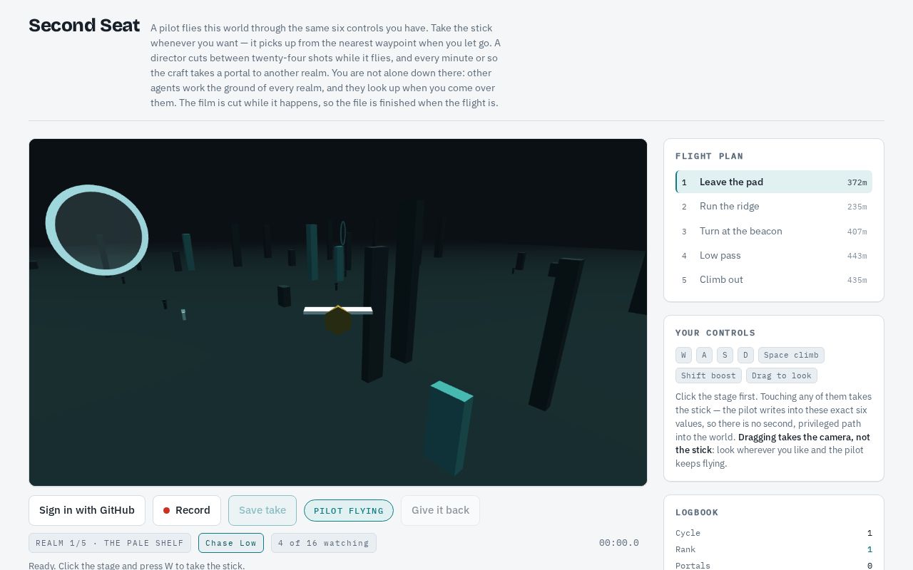Click the FLIGHT PLAN heading
The image size is (913, 570).
(x=709, y=156)
